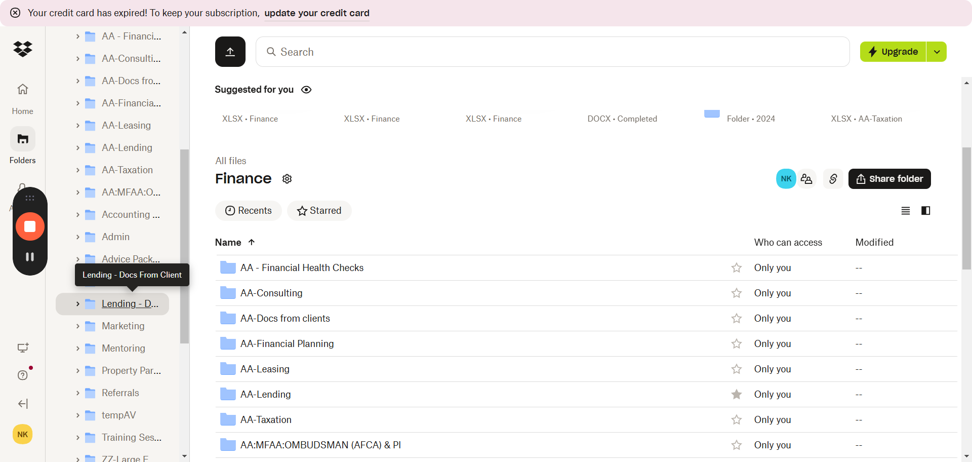
Task: Open the Upgrade dropdown arrow
Action: click(x=937, y=52)
